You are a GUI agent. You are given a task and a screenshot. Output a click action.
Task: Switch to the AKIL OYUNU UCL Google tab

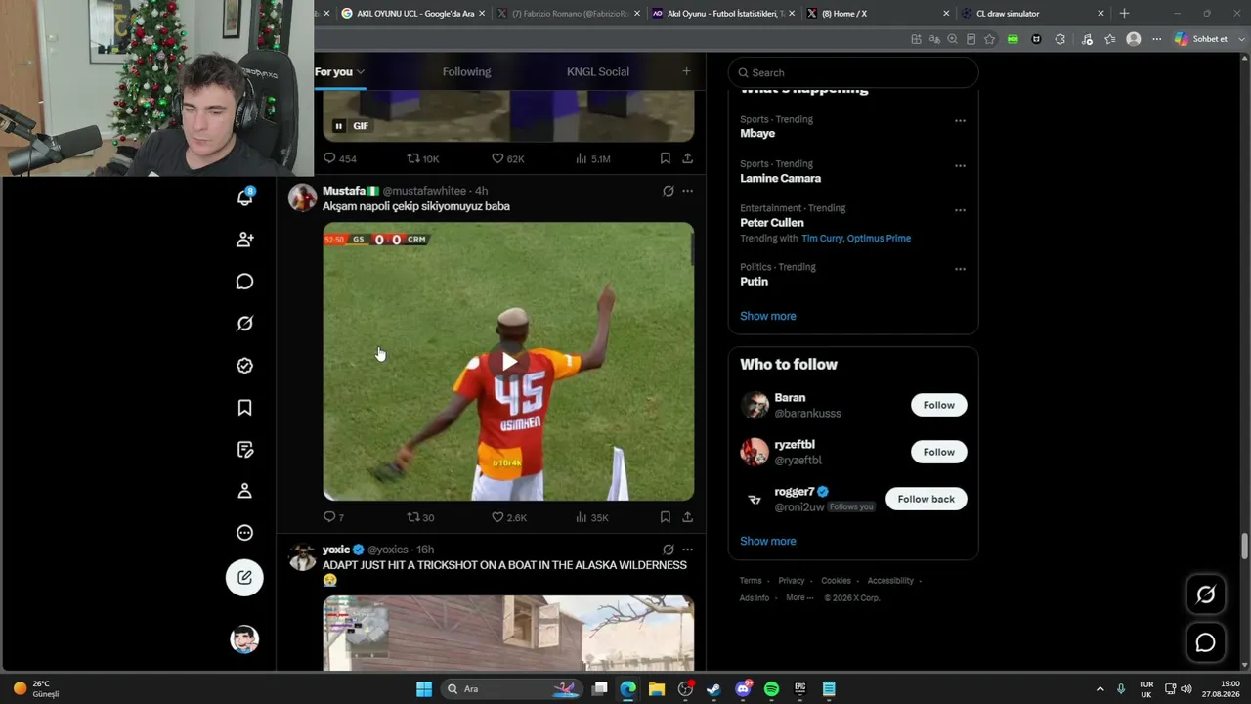coord(412,14)
